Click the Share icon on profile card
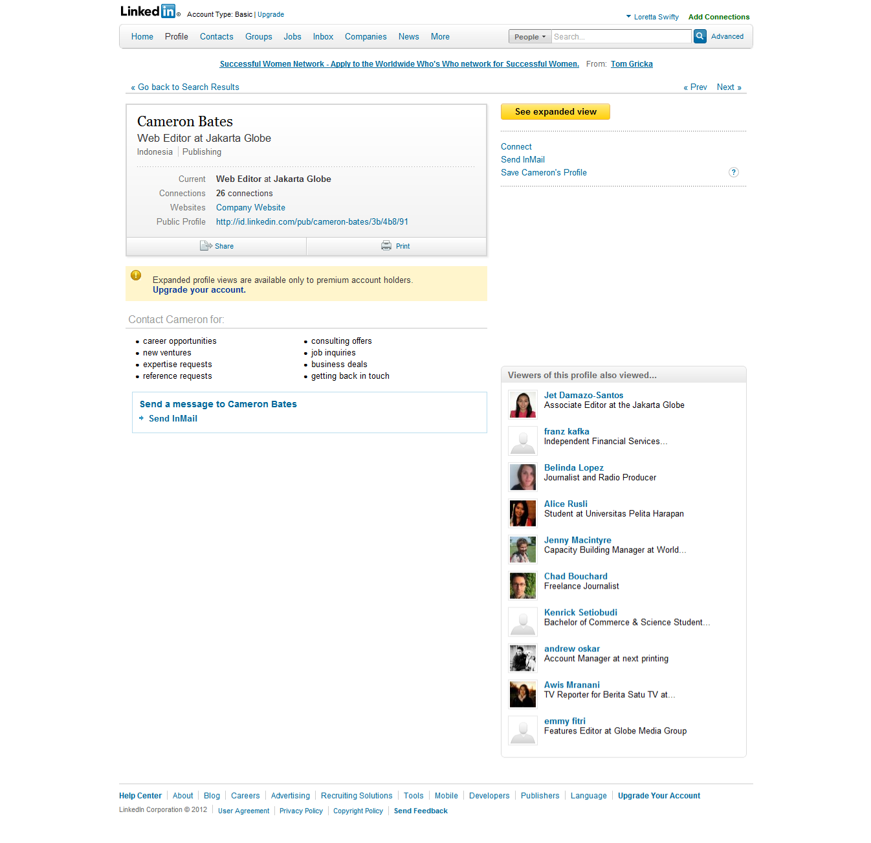871x843 pixels. coord(206,246)
